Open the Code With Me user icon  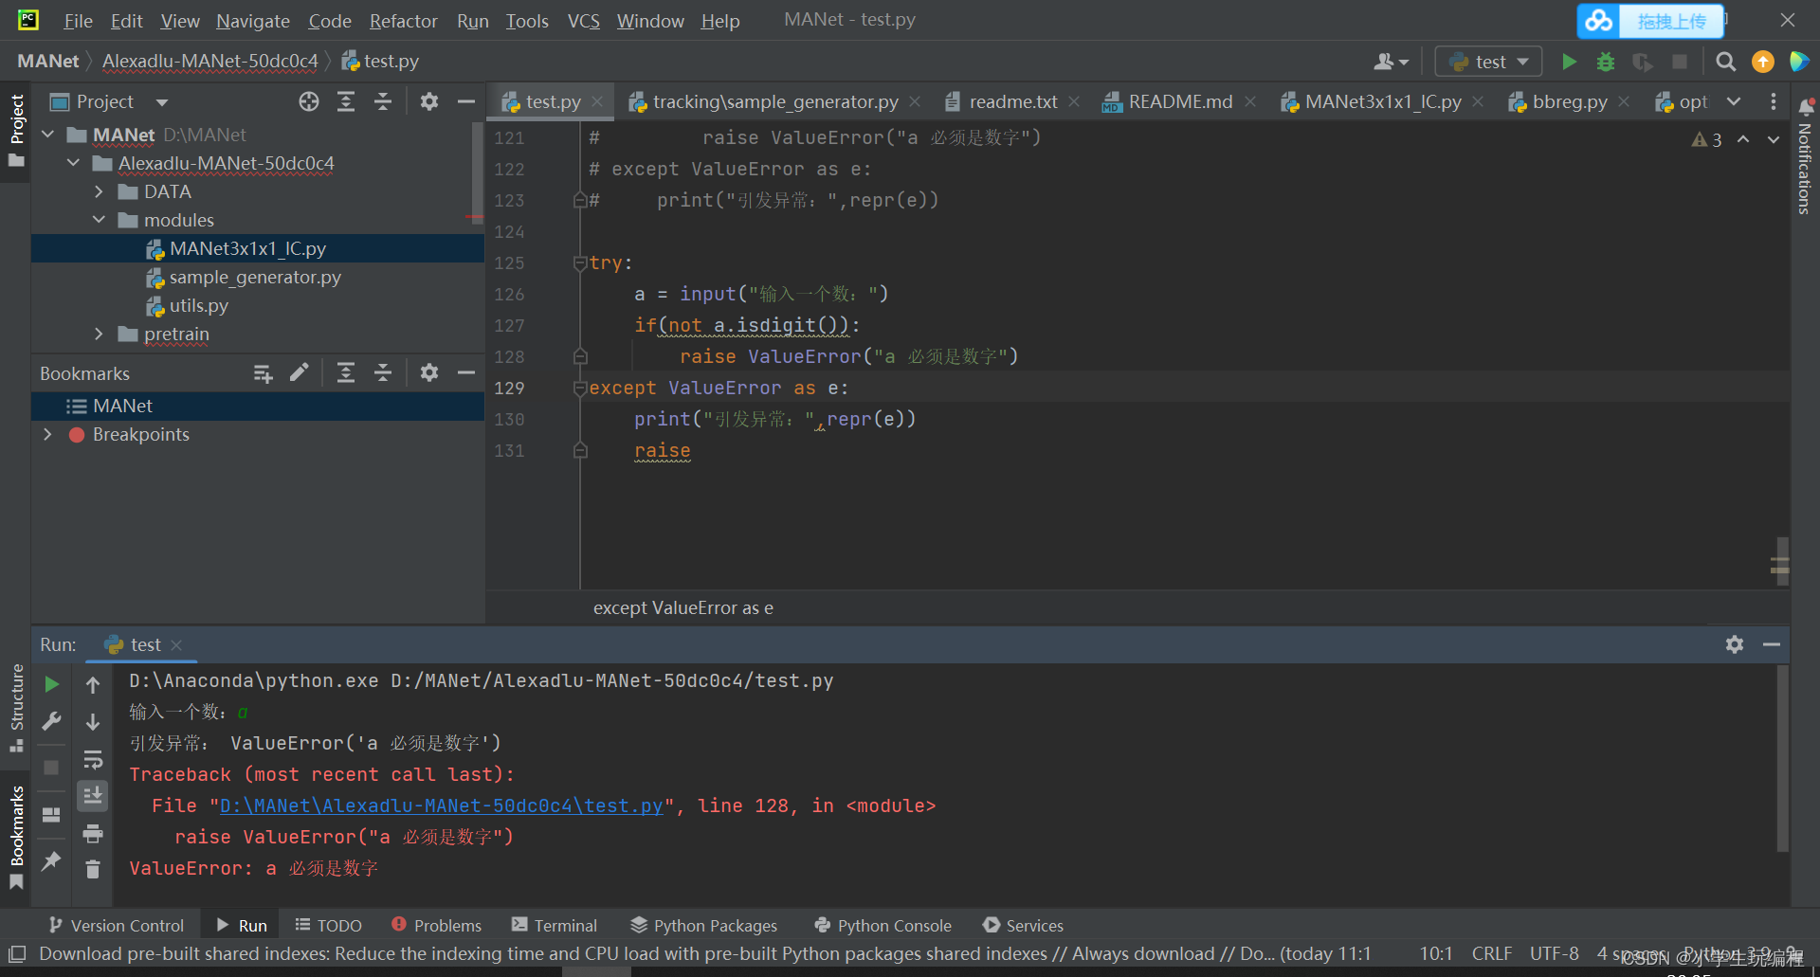[1391, 62]
